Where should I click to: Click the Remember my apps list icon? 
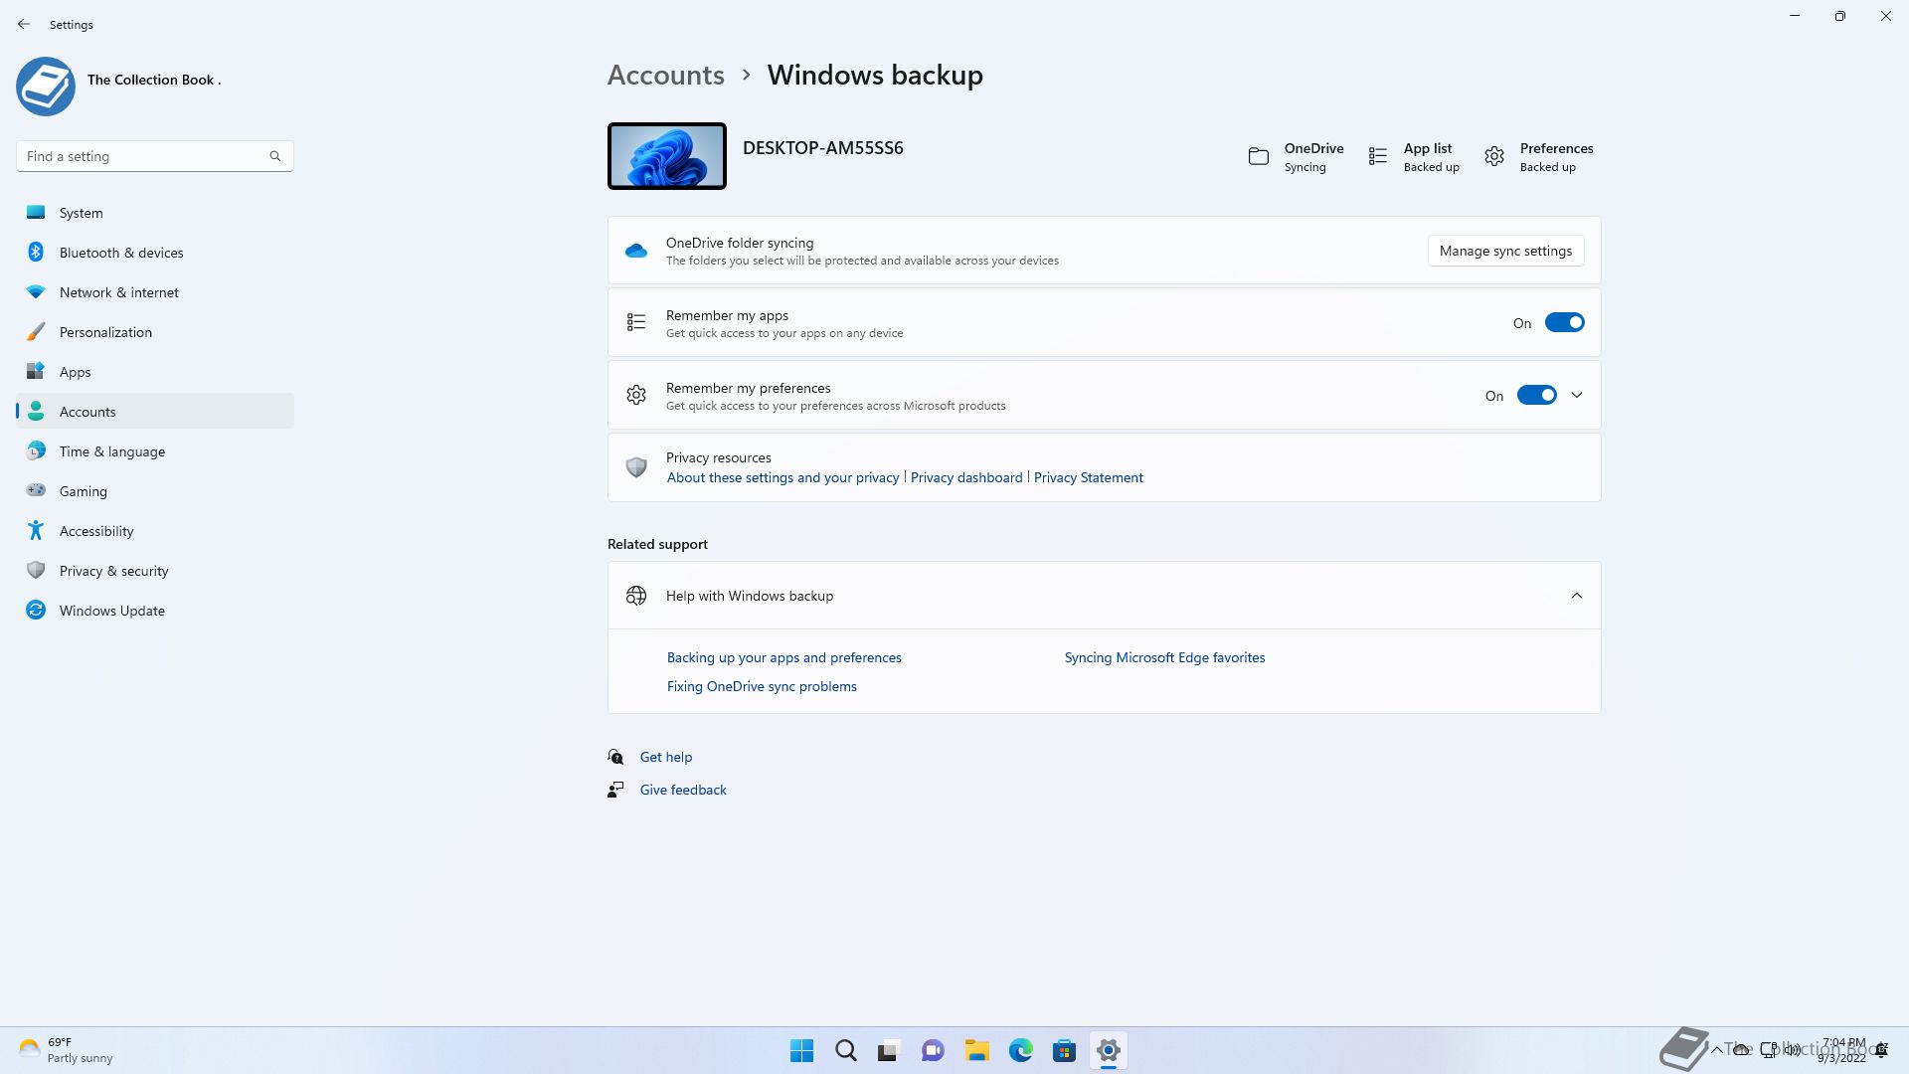(x=636, y=322)
